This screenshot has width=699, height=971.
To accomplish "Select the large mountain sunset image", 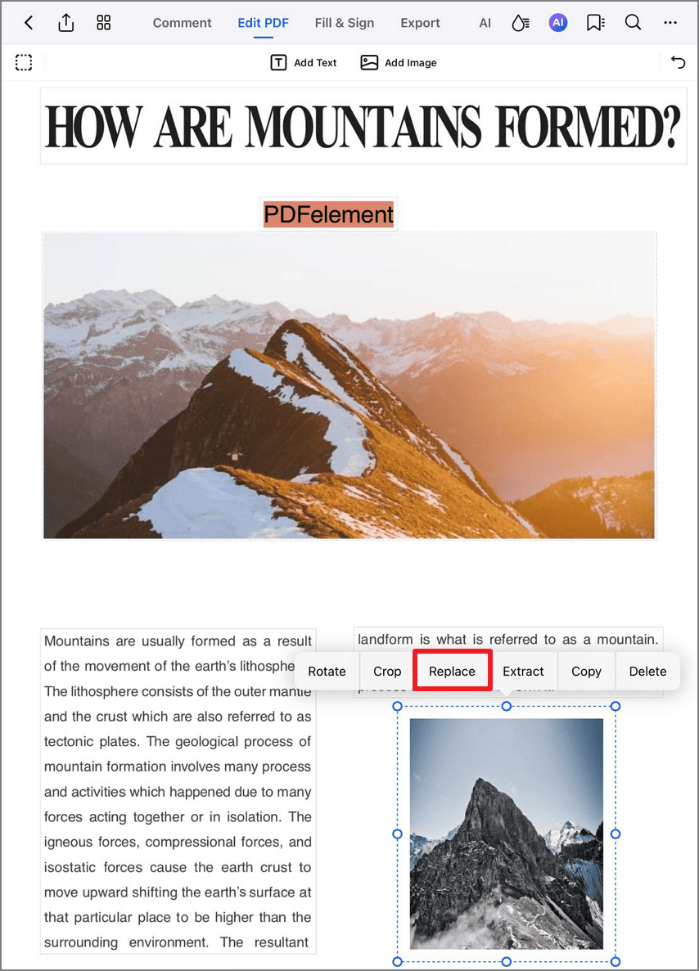I will (349, 386).
